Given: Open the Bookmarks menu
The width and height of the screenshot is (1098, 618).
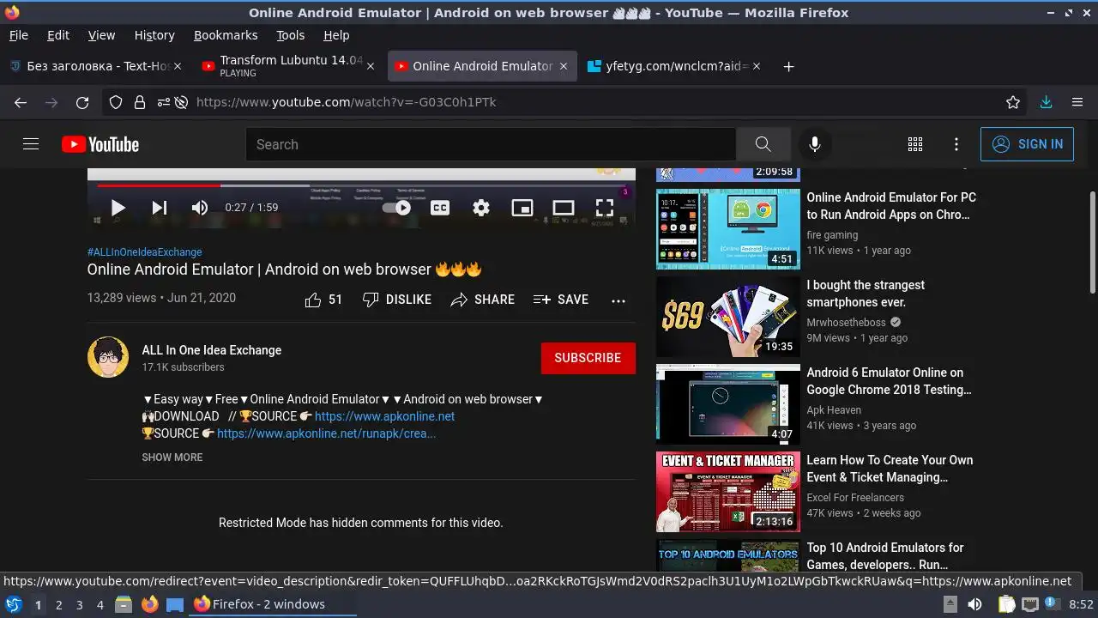Looking at the screenshot, I should pyautogui.click(x=226, y=35).
